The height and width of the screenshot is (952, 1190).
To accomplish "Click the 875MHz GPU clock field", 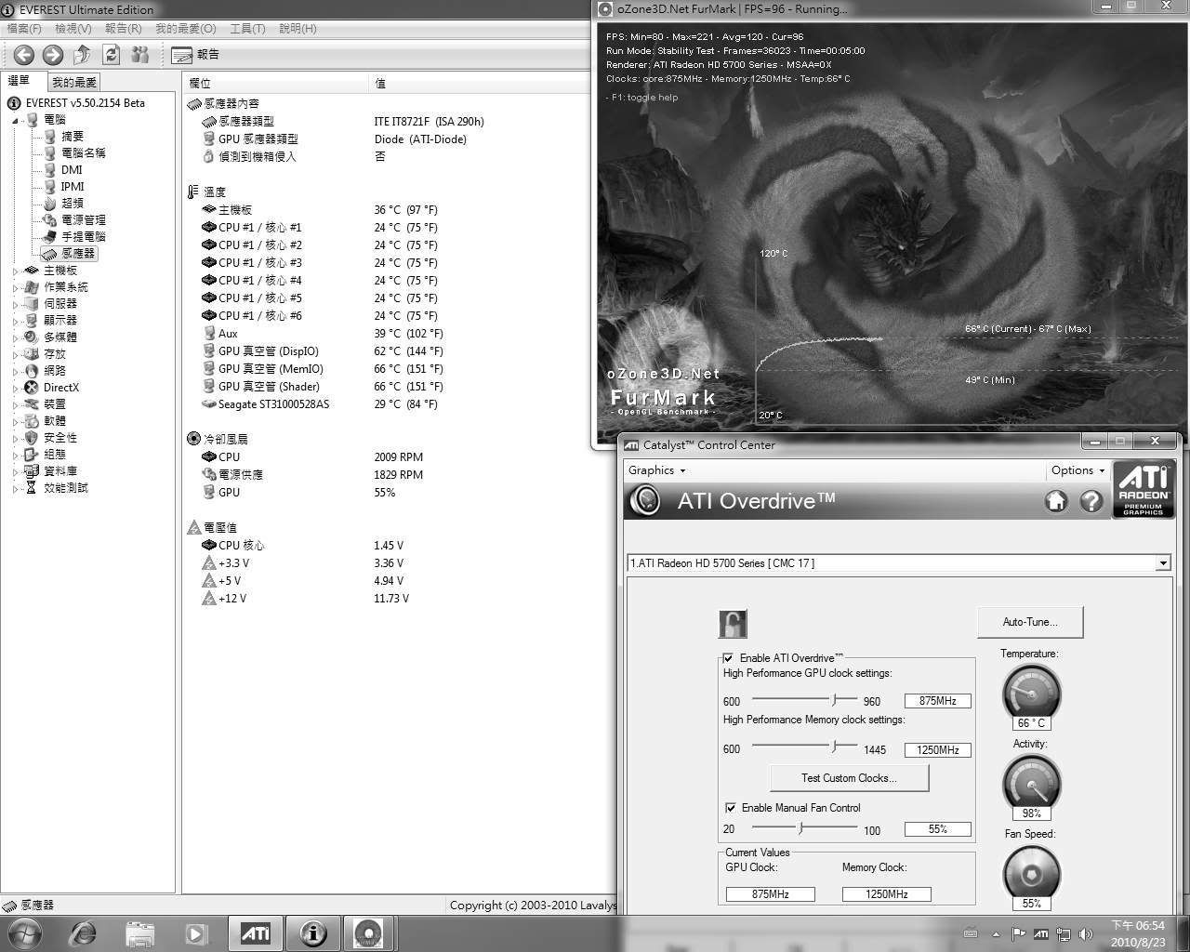I will tap(938, 701).
